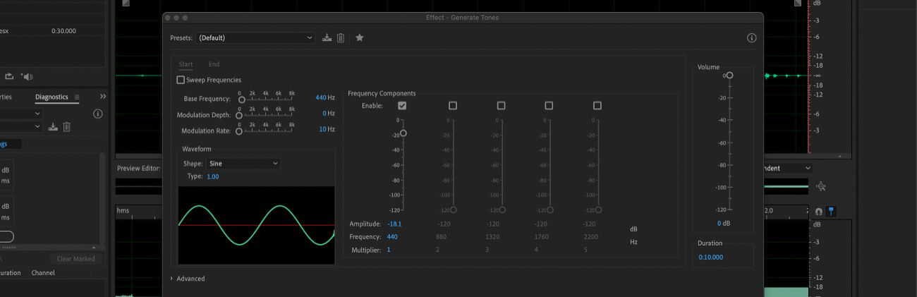
Task: Click the Diagnostics panel menu icon
Action: [77, 97]
